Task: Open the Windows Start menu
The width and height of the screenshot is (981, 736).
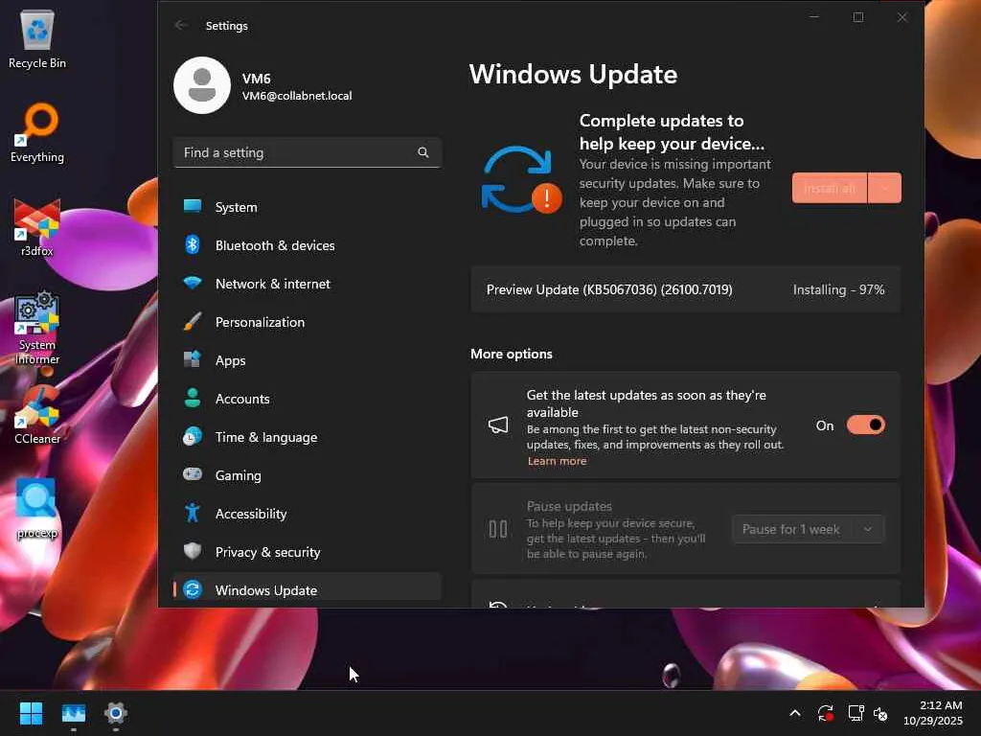Action: pyautogui.click(x=31, y=713)
